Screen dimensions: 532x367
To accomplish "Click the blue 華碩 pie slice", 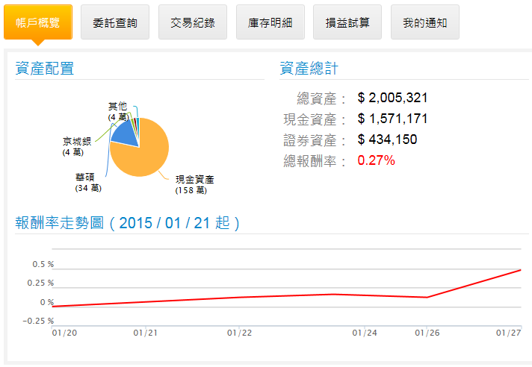I will [x=126, y=134].
